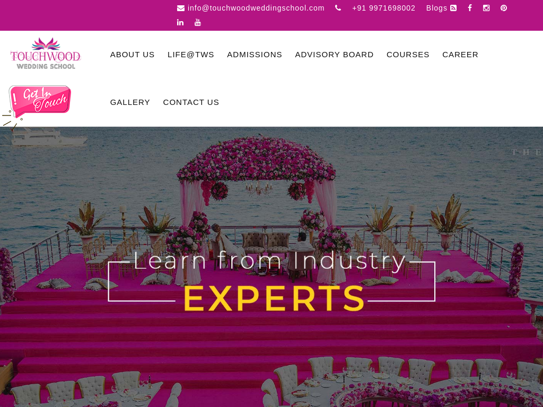This screenshot has width=543, height=407.
Task: Click the info@touchwoodweddingschool.com email link
Action: pos(256,8)
